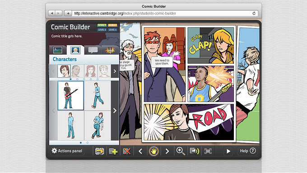
Task: Click the flip panel arrow icon
Action: tap(99, 151)
